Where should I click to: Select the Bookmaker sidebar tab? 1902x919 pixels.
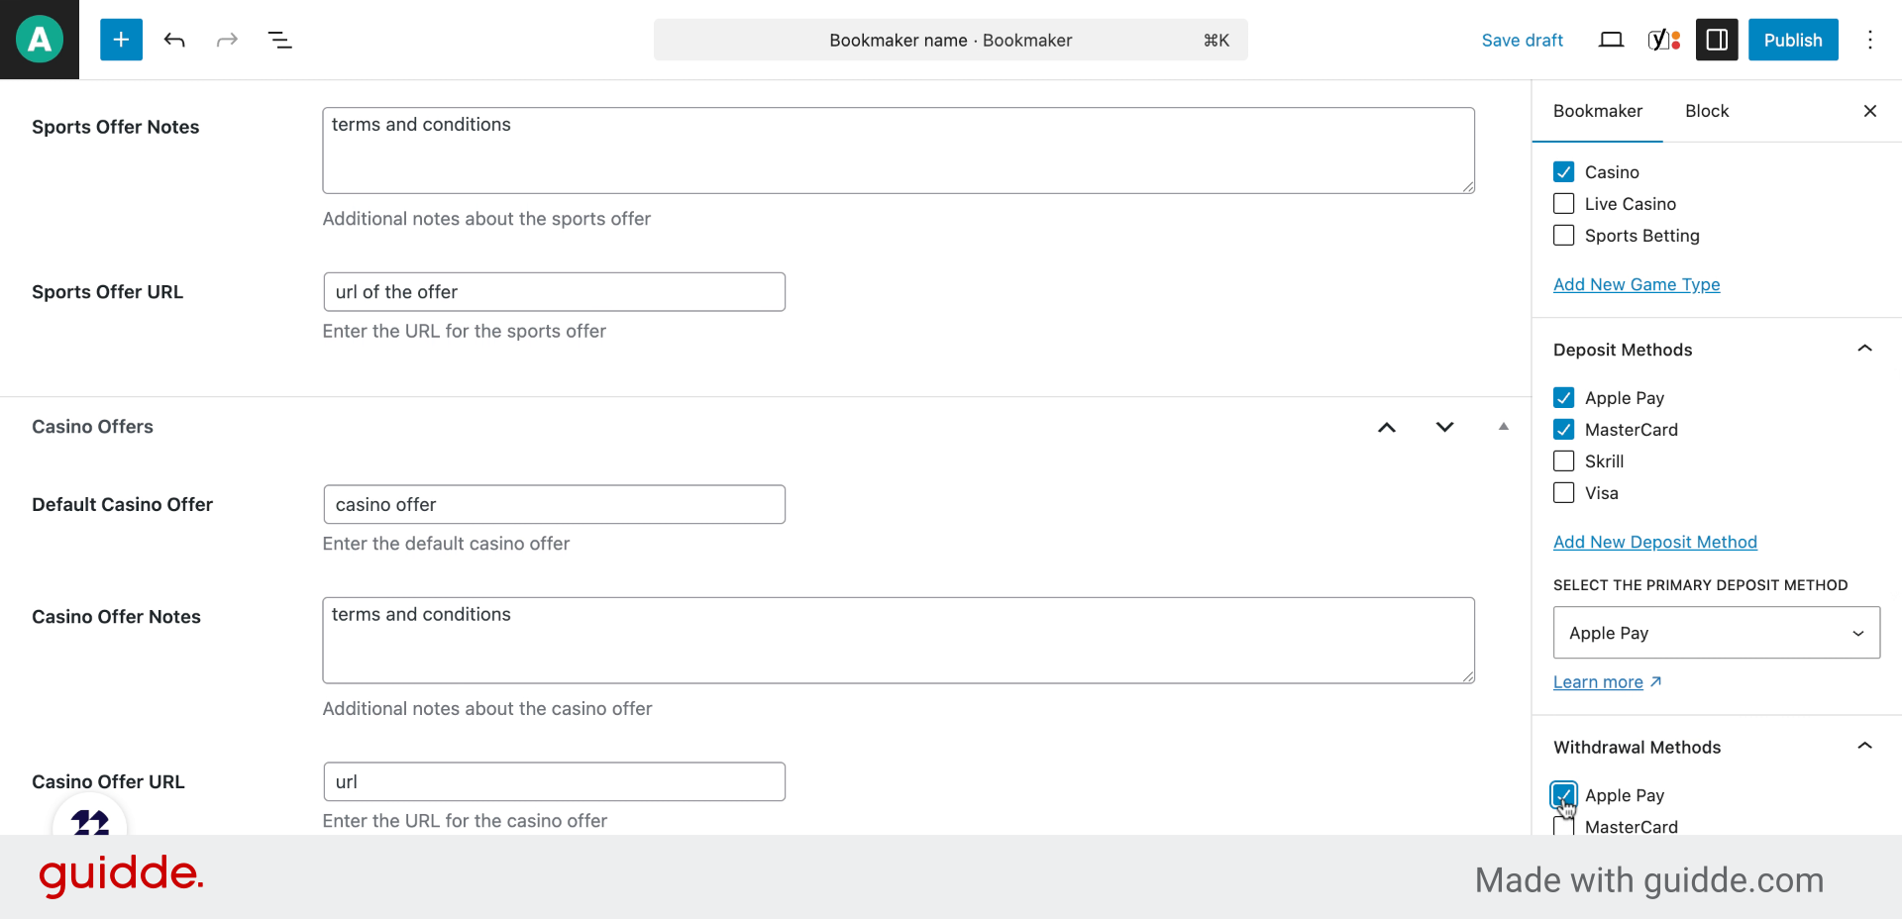pos(1597,111)
